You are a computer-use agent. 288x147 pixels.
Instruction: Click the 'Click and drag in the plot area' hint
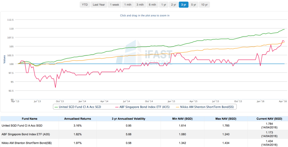[x=145, y=15]
